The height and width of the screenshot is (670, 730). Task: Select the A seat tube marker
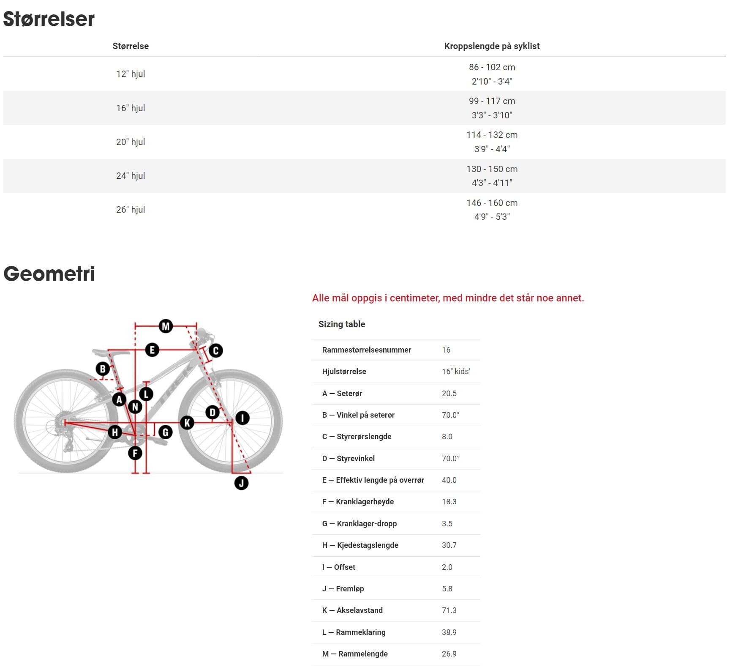(119, 399)
